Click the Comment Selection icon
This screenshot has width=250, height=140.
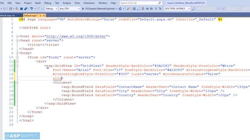pyautogui.click(x=156, y=9)
